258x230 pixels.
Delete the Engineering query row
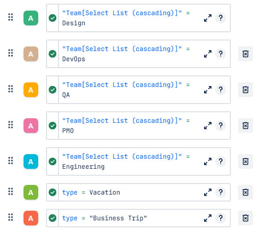(x=245, y=161)
